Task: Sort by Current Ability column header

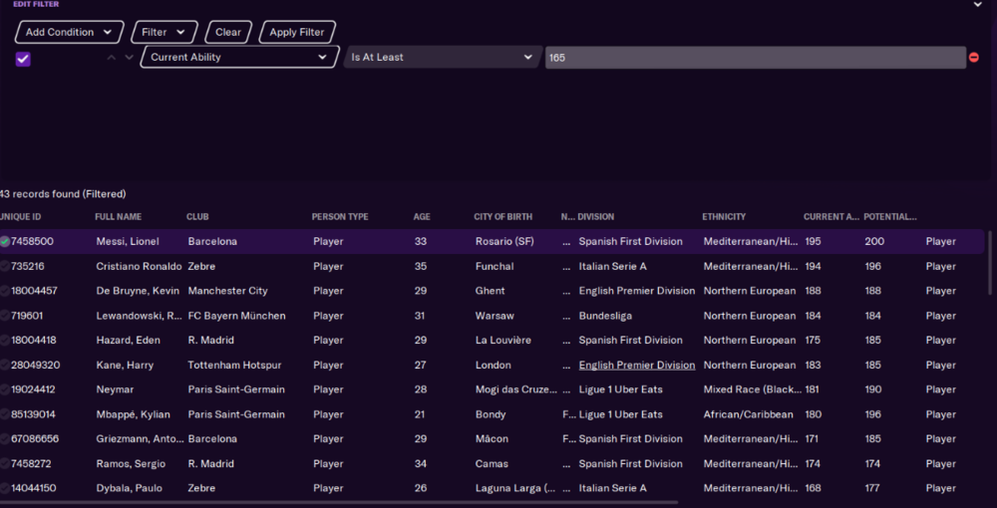Action: coord(831,216)
